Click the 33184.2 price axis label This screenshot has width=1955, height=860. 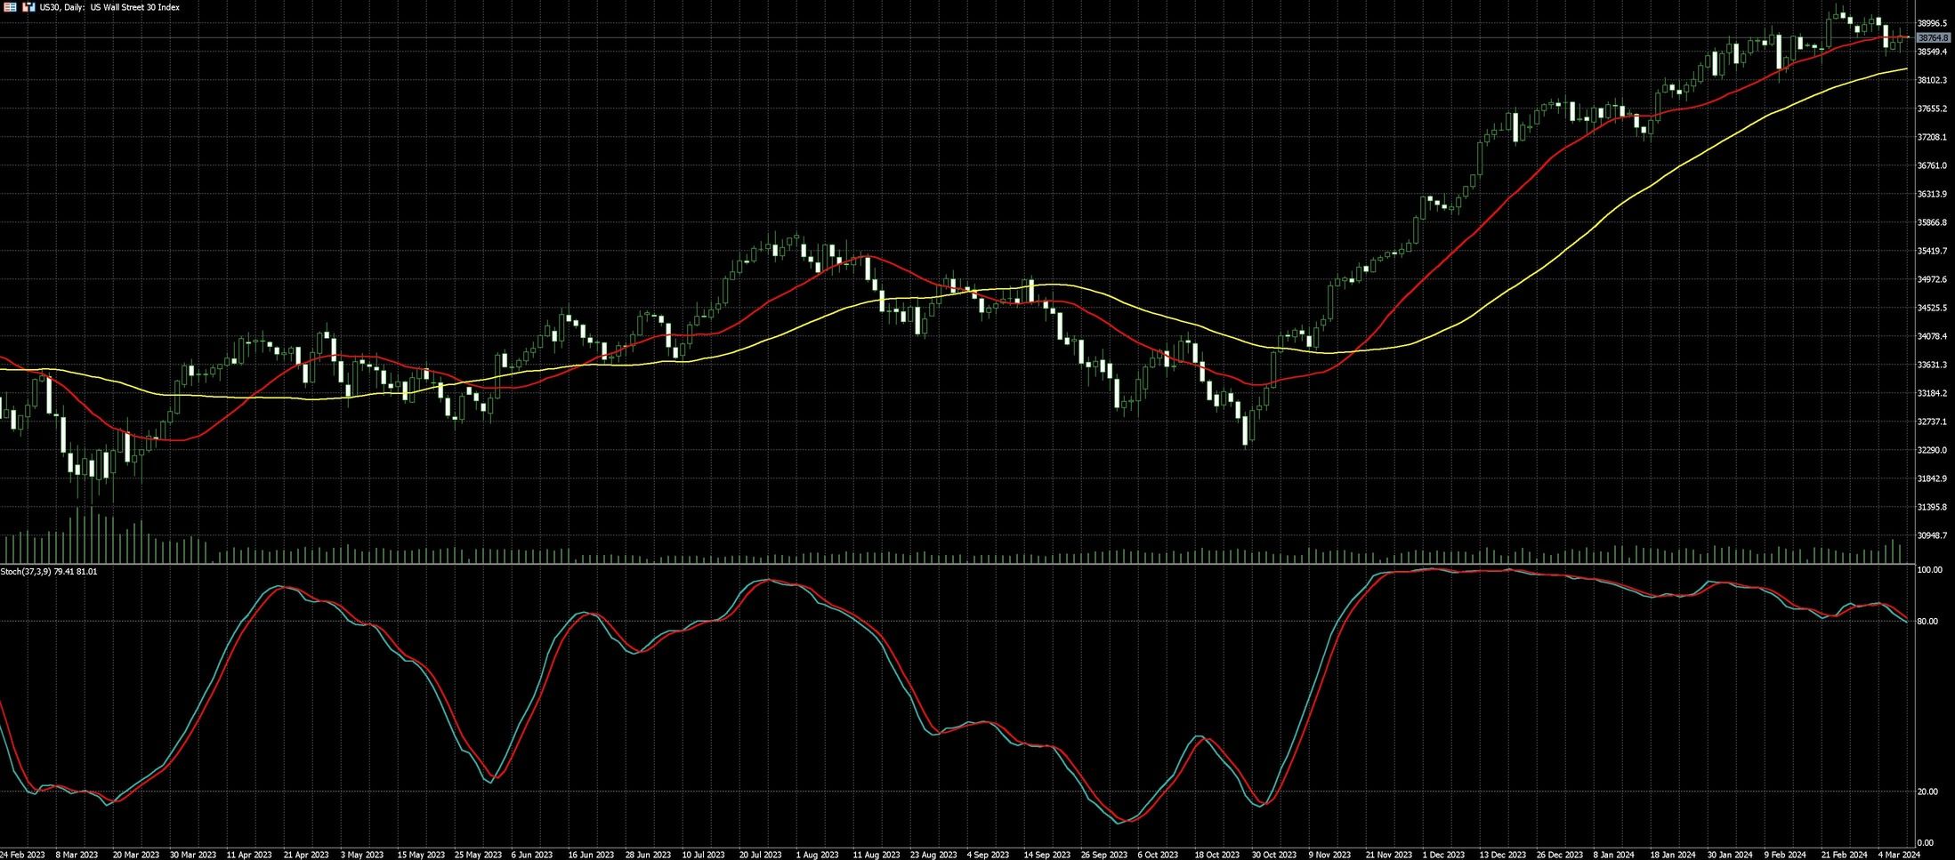(1931, 393)
